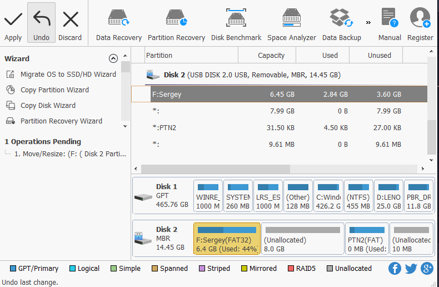Select the *:PTN2 partition row
The image size is (439, 287).
pos(279,128)
